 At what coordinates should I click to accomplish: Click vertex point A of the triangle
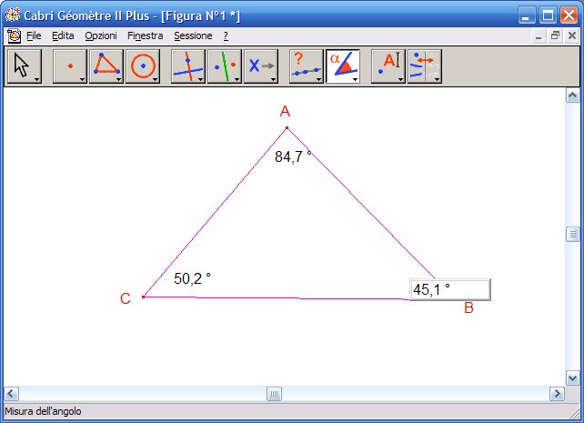(287, 128)
